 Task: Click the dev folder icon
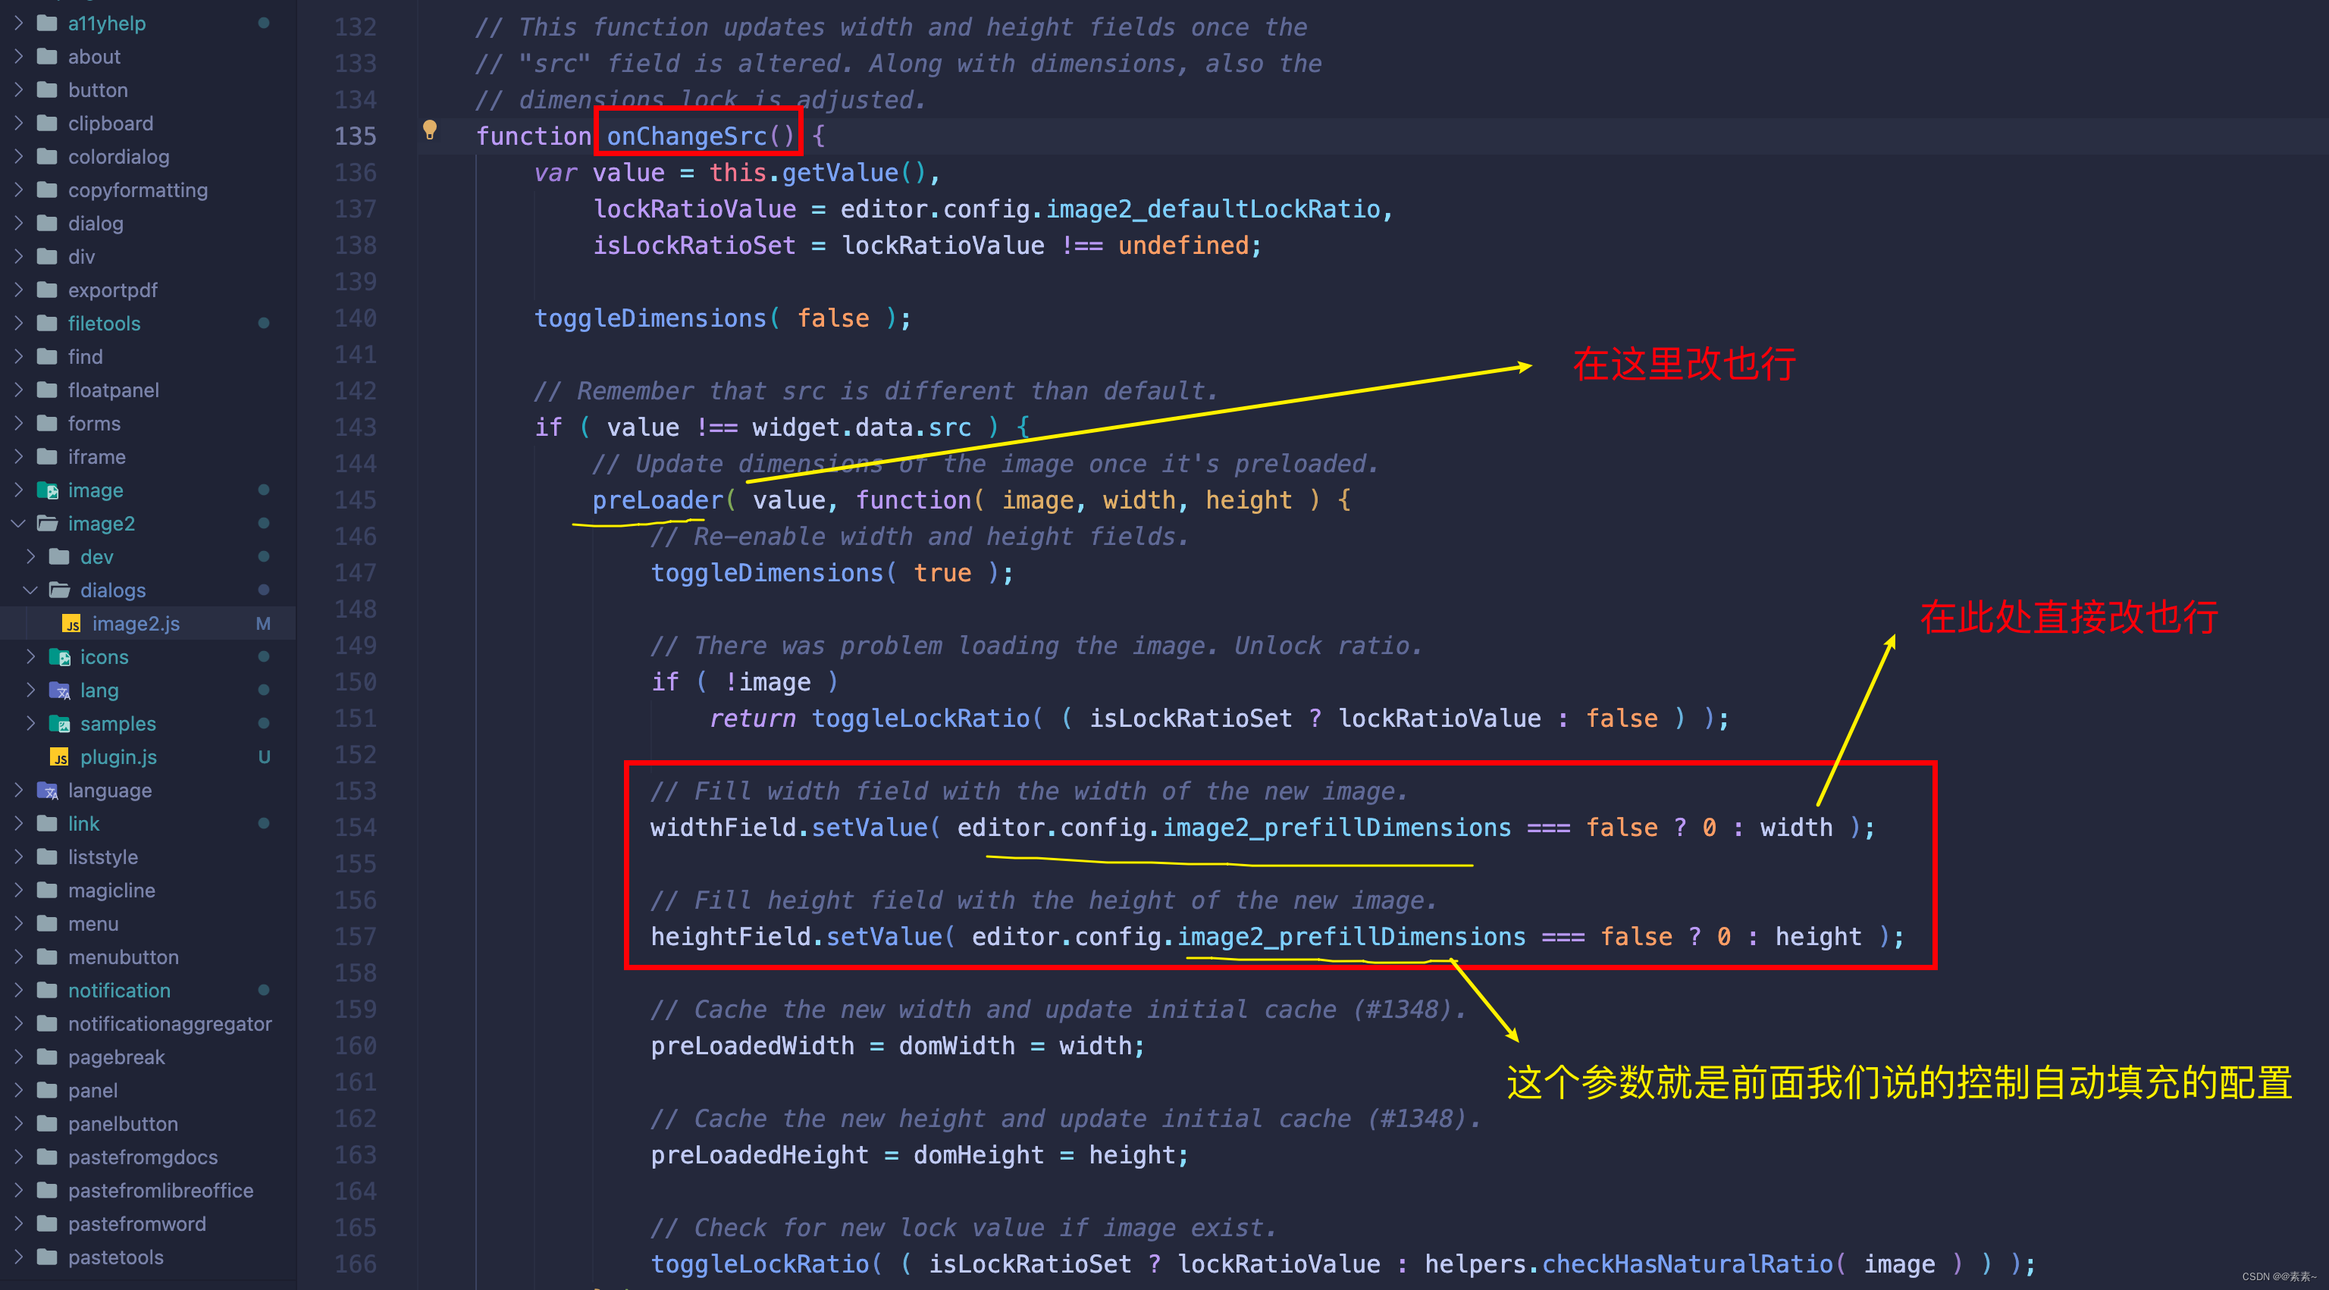click(x=60, y=557)
